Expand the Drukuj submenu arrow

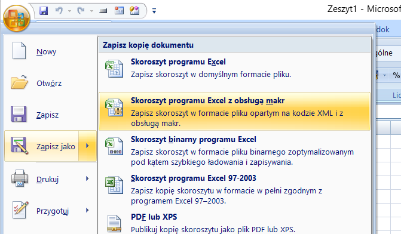87,178
